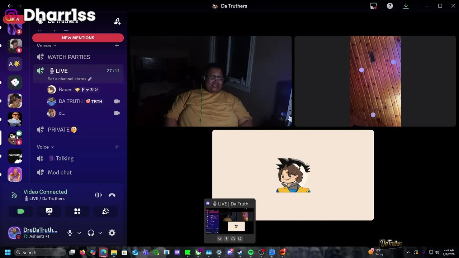
Task: Collapse the Voices category
Action: (46, 46)
